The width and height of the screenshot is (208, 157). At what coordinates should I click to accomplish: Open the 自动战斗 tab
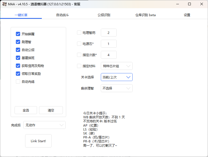point(62,15)
